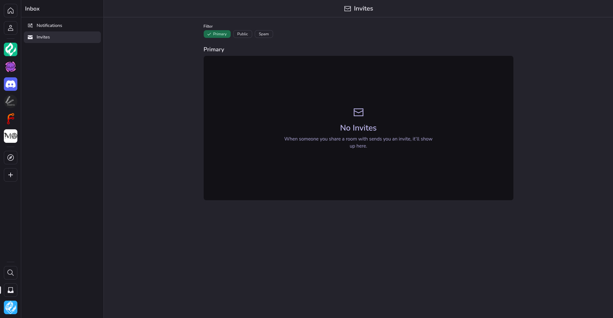This screenshot has width=613, height=318.
Task: Open your user avatar at the bottom
Action: click(11, 307)
